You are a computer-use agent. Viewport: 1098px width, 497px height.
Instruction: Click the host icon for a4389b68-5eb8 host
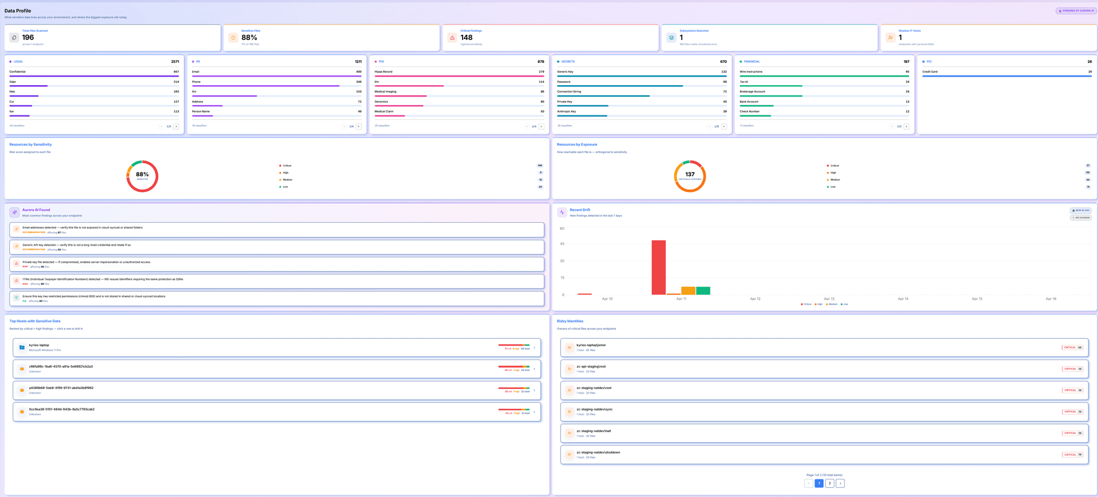[x=22, y=390]
